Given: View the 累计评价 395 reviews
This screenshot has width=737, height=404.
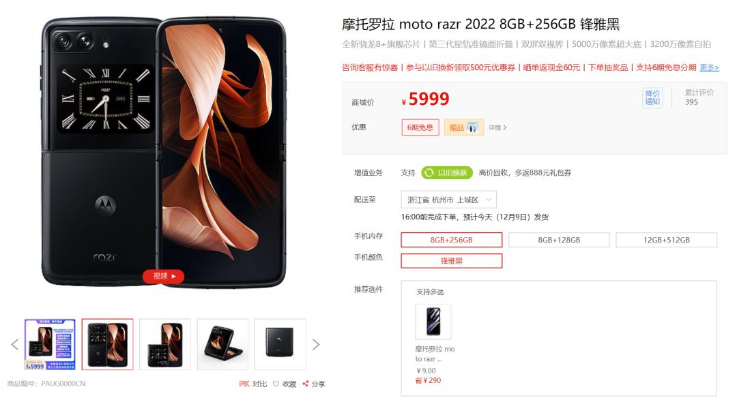Looking at the screenshot, I should tap(699, 97).
